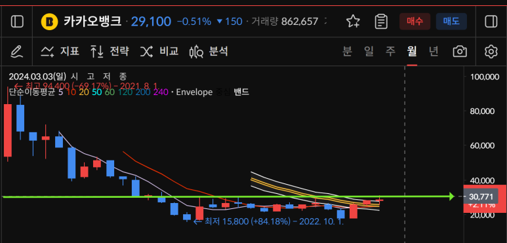Switch to 분 minute chart tab
Screen dimensions: 507x243
click(347, 51)
